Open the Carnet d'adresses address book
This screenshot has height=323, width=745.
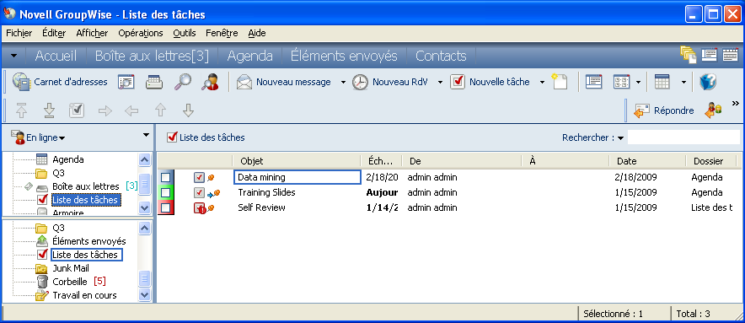pos(60,82)
